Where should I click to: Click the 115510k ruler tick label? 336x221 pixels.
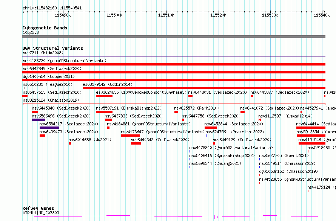pyautogui.click(x=166, y=15)
